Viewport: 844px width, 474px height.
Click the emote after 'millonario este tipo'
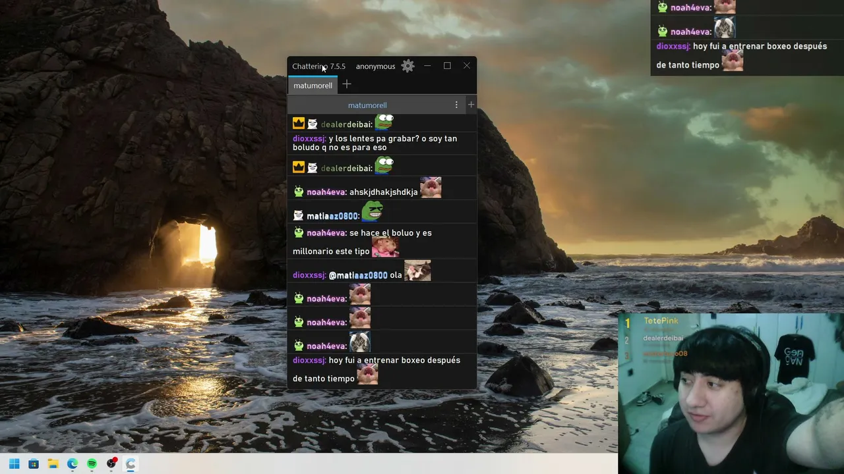tap(385, 247)
